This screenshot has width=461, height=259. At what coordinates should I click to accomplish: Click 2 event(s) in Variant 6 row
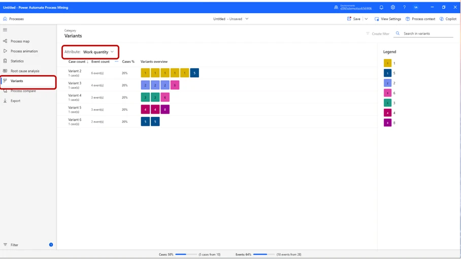[97, 122]
